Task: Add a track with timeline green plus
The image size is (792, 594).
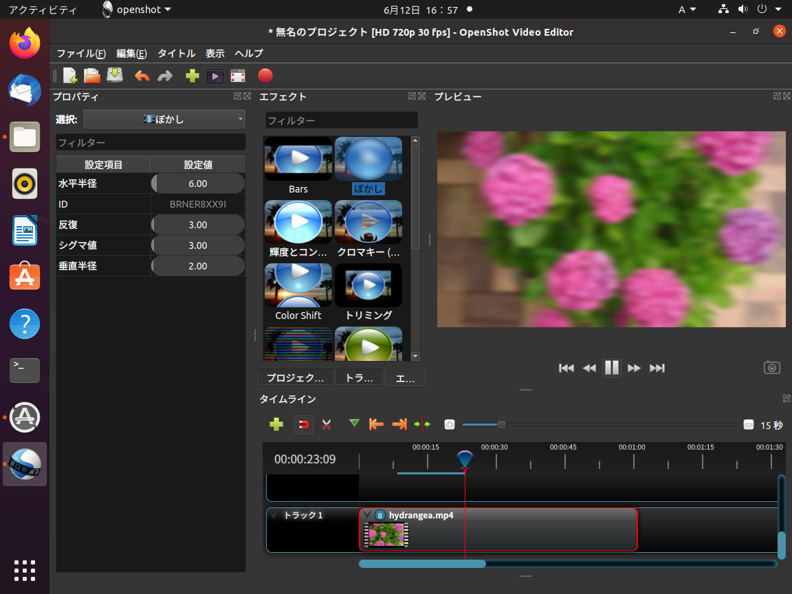Action: (x=276, y=424)
